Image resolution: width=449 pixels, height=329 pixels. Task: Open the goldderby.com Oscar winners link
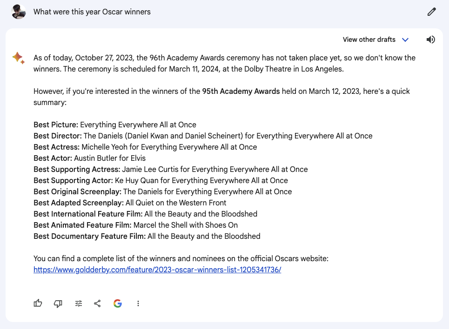click(157, 270)
